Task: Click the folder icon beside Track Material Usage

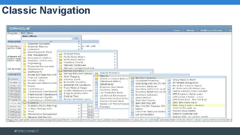Action: tap(60, 88)
